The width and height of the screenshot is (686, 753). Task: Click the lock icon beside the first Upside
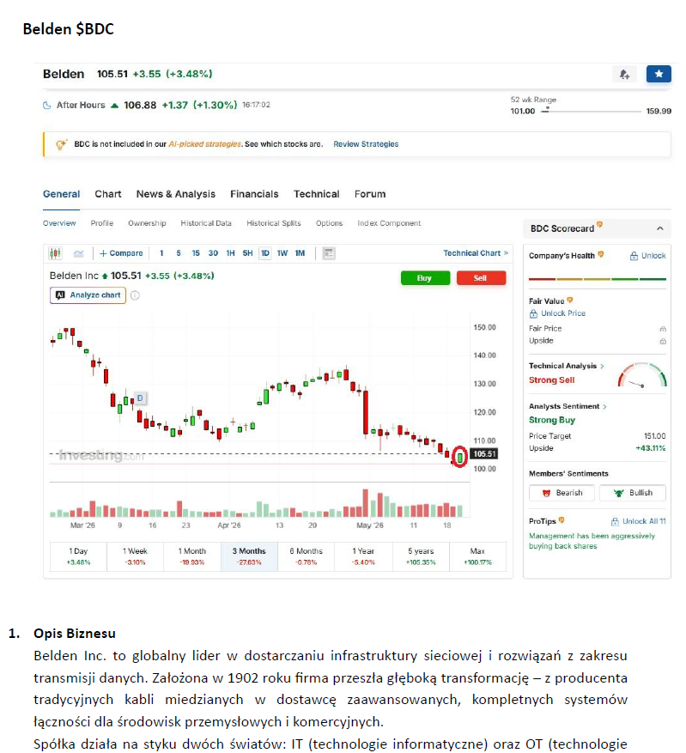(663, 341)
